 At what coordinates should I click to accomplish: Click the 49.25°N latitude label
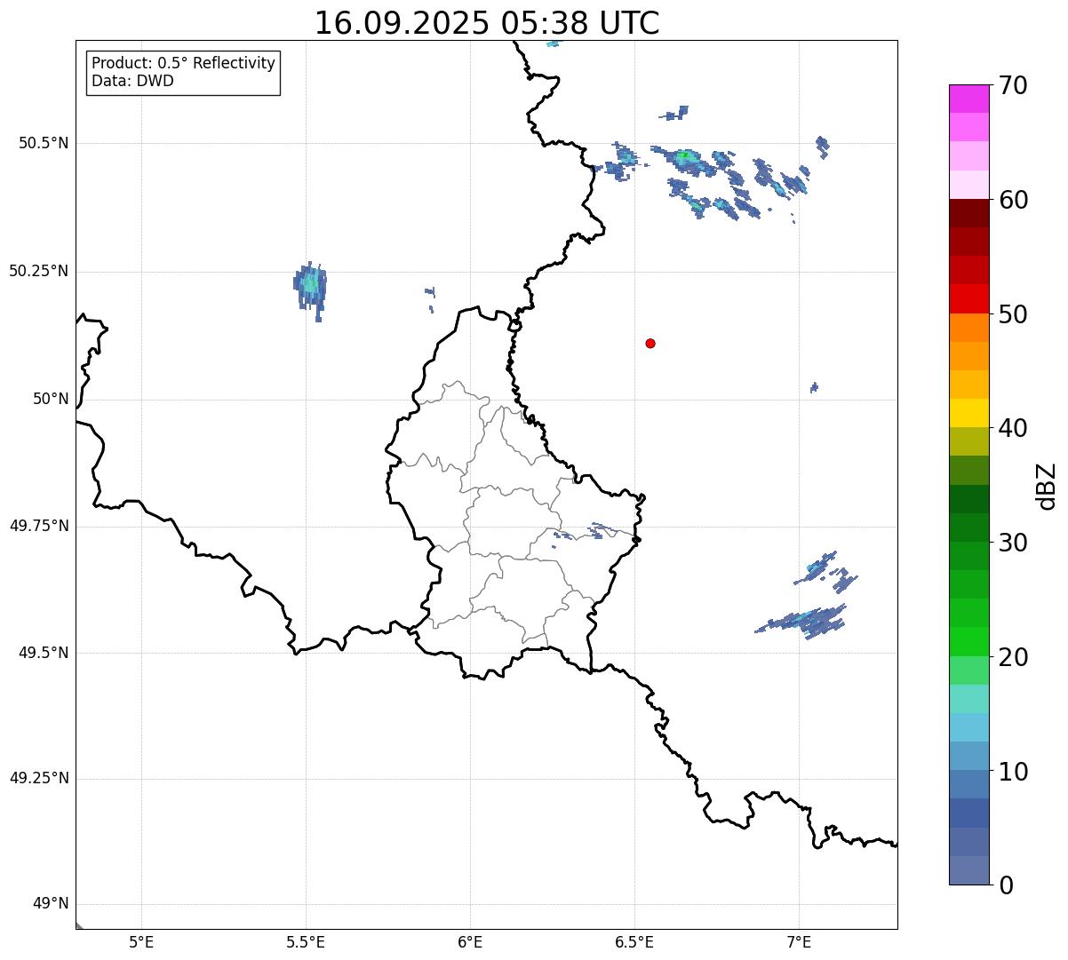[38, 778]
